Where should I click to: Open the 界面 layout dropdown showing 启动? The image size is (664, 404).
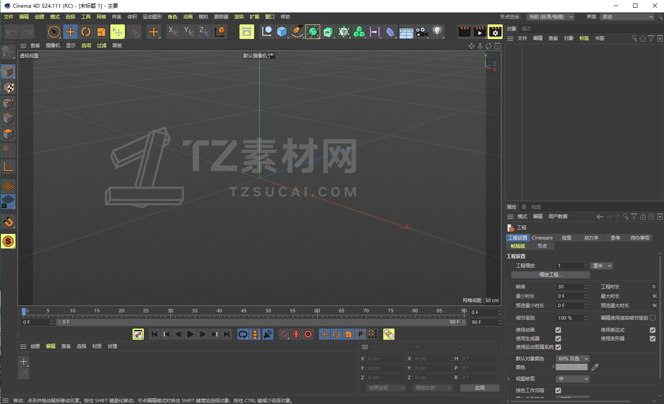click(627, 17)
